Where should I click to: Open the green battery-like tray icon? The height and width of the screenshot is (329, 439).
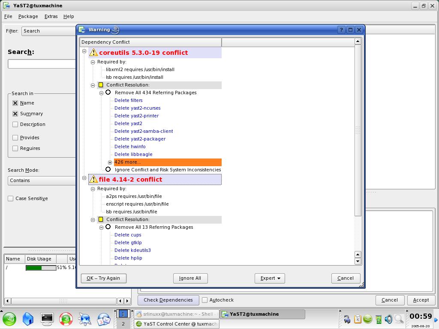(x=379, y=319)
